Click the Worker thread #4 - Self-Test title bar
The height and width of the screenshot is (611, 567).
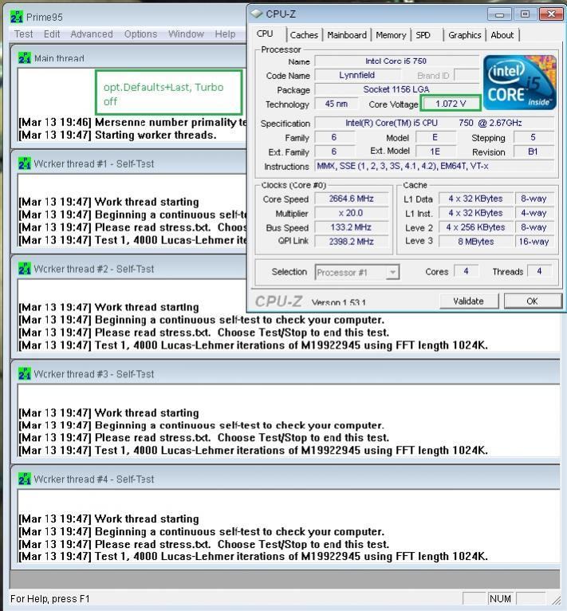(x=285, y=479)
